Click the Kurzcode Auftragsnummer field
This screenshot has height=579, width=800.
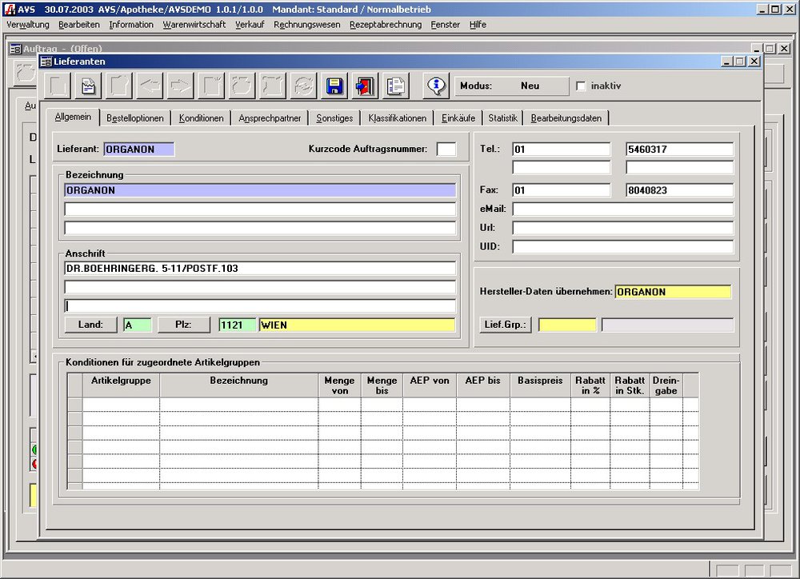(x=446, y=149)
